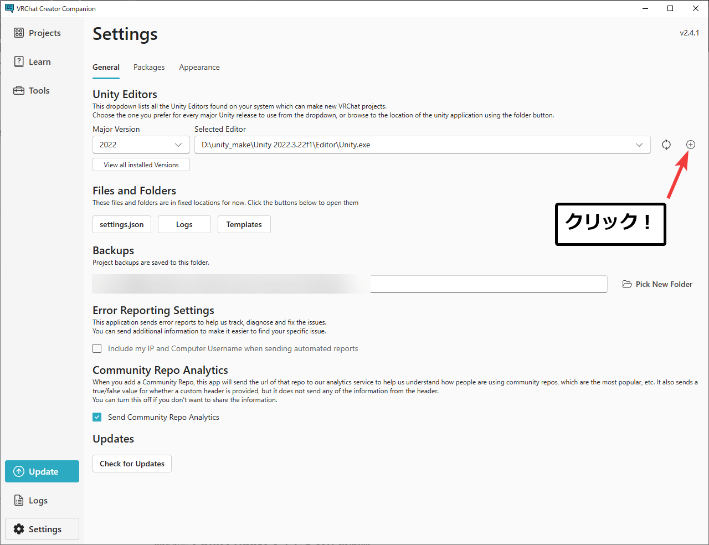Click the VRChat Creator Companion app icon
Screen dimensions: 709x545
point(9,8)
